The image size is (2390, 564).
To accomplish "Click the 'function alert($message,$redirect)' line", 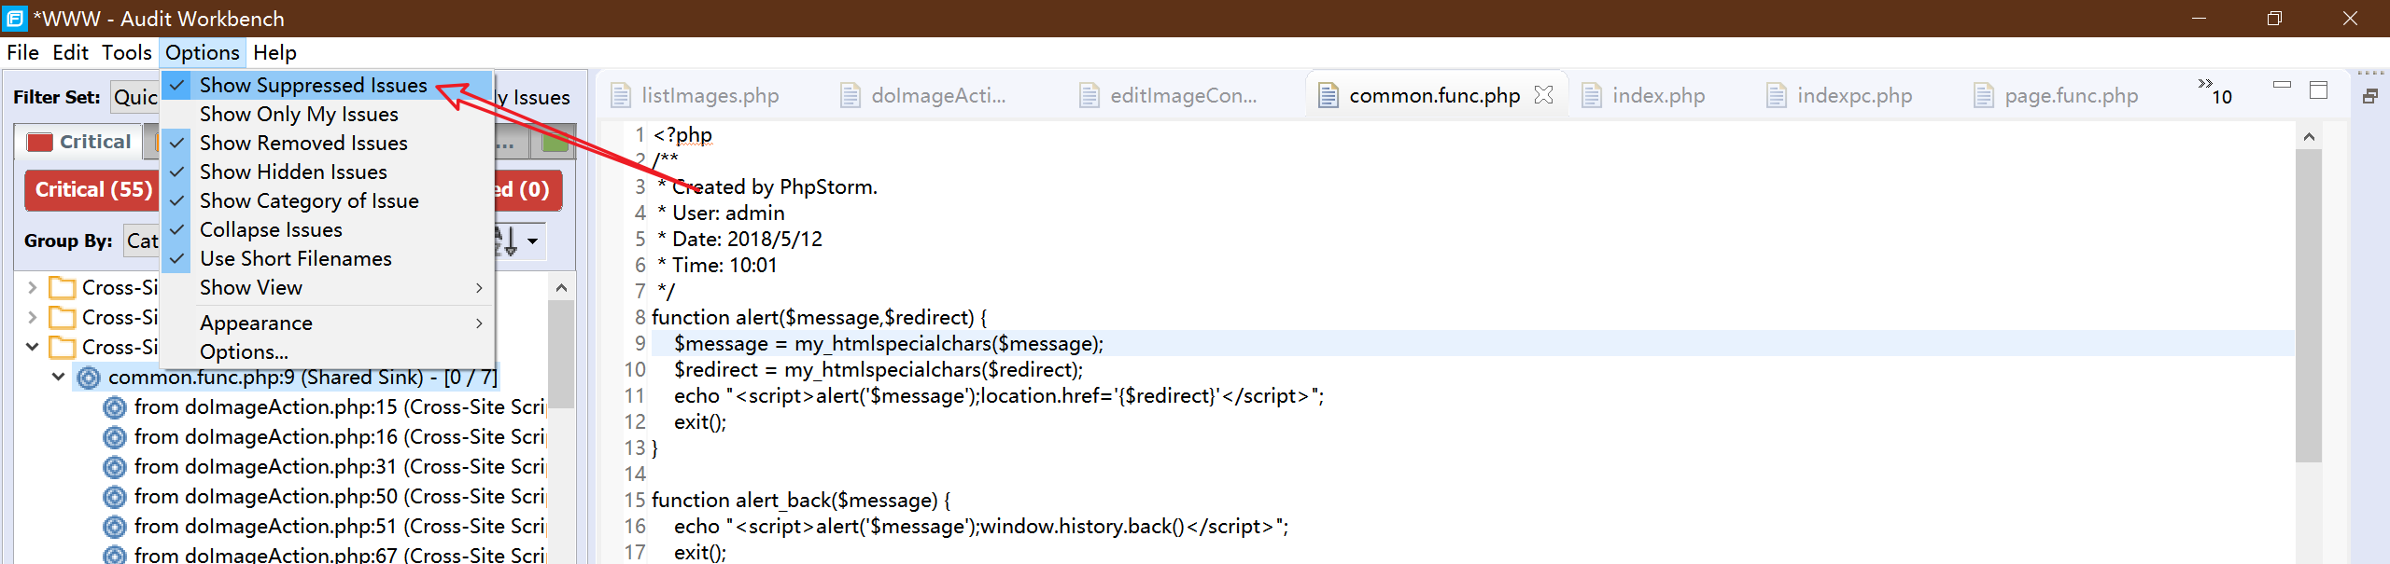I will (x=819, y=318).
